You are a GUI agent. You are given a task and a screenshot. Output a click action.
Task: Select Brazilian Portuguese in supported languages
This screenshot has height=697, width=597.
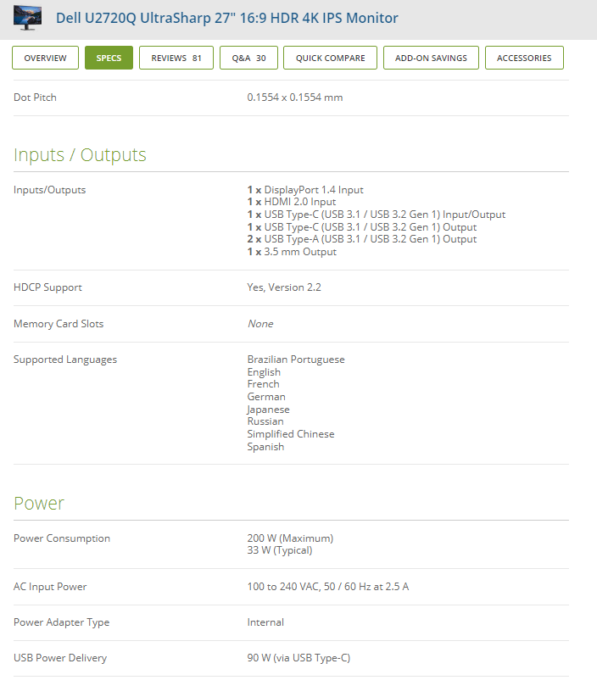pyautogui.click(x=296, y=360)
